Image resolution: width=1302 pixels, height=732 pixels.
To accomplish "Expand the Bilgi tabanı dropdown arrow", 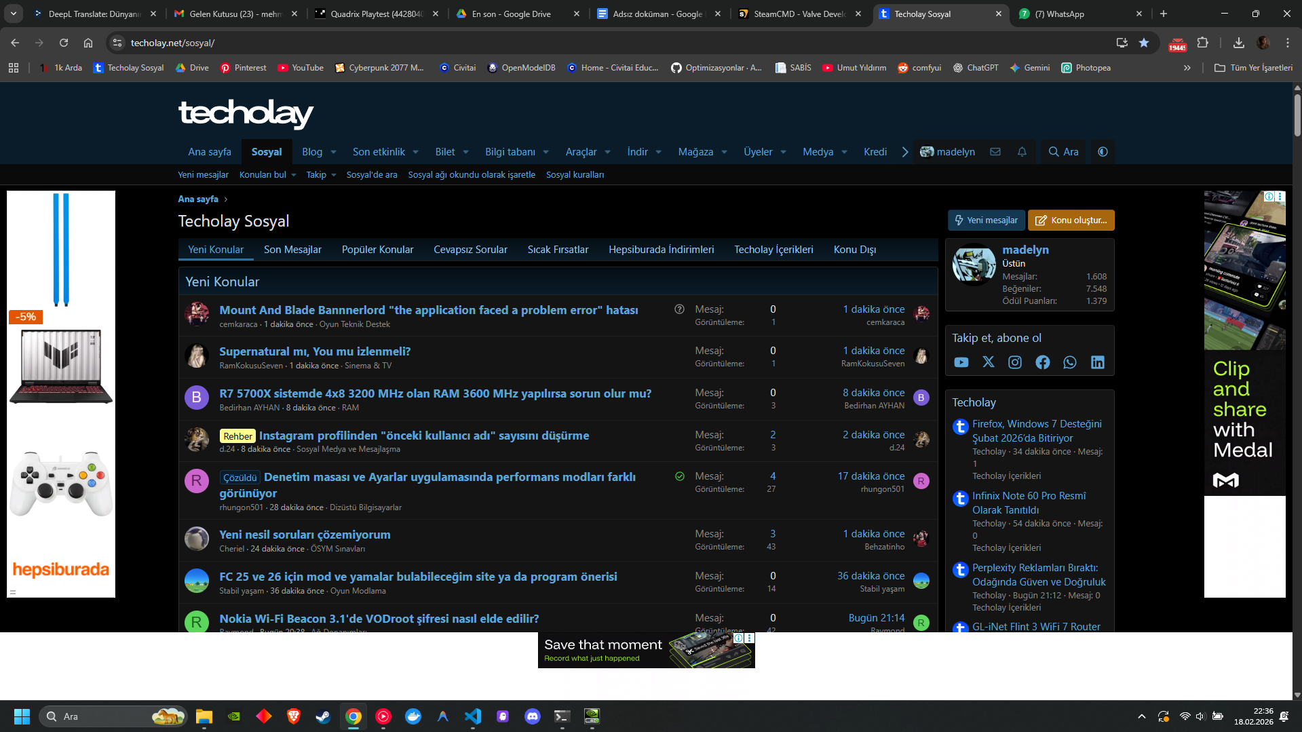I will coord(546,152).
